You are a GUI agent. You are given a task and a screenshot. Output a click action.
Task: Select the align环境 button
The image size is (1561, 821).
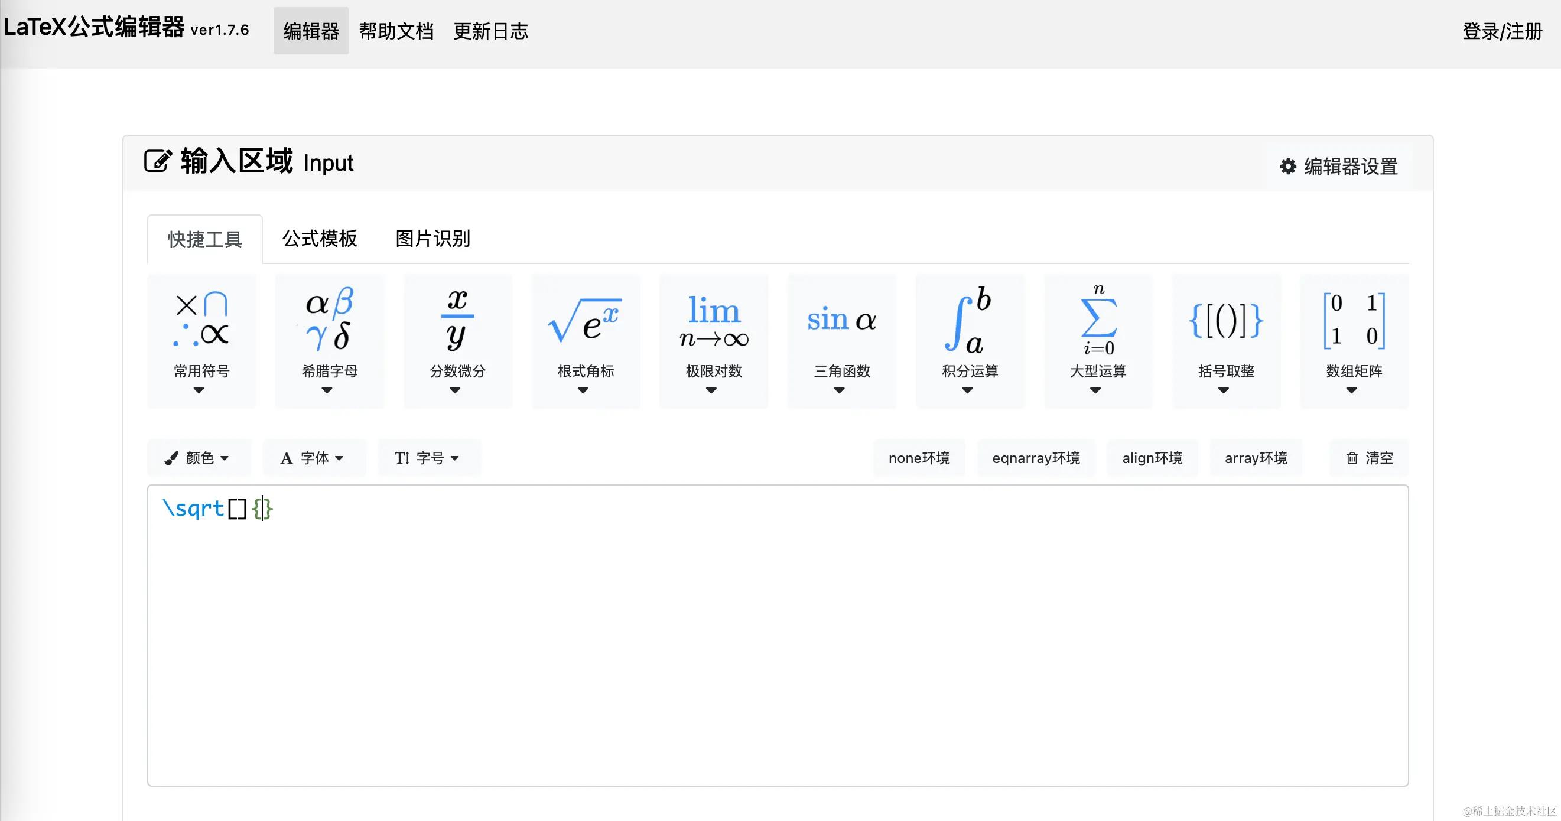tap(1152, 458)
